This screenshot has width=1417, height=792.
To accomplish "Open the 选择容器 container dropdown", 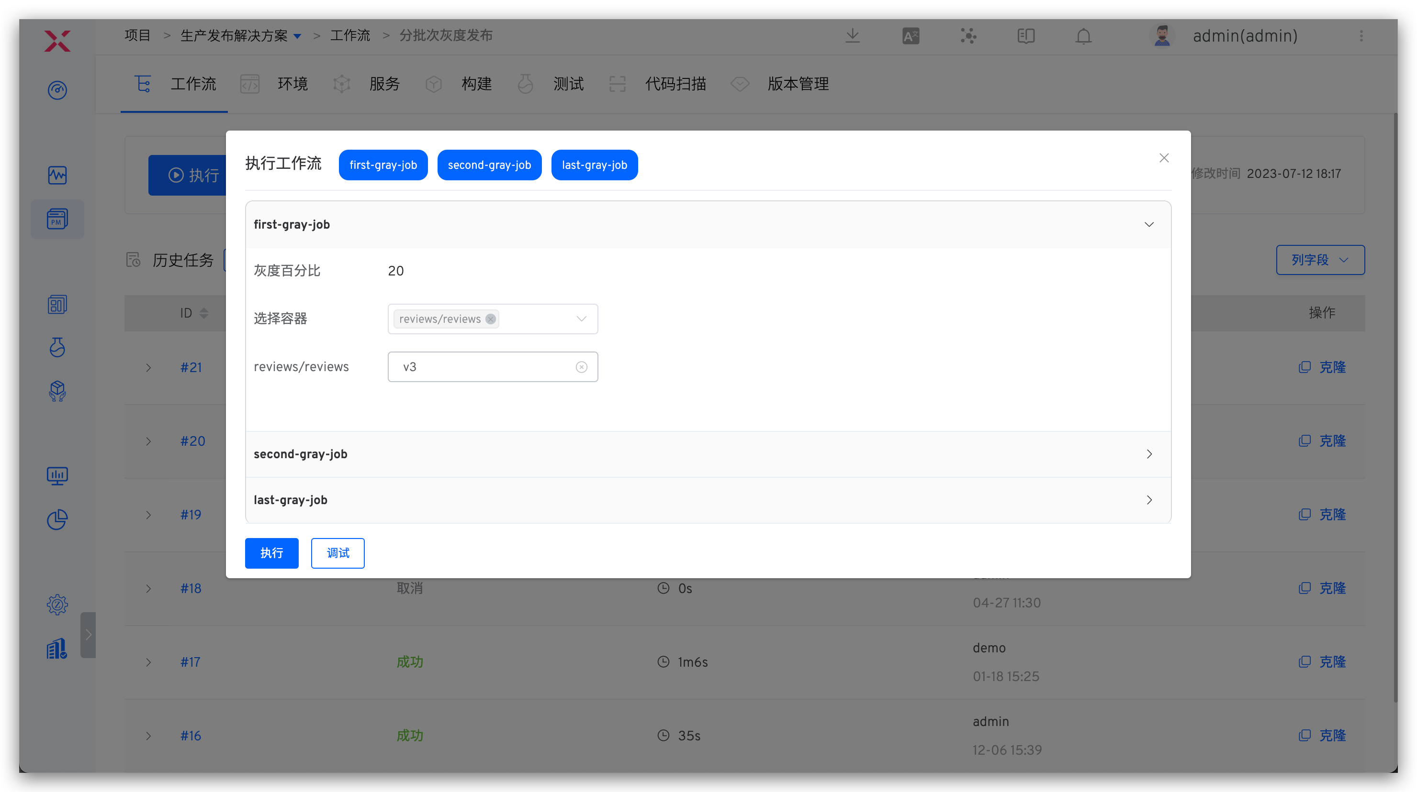I will click(582, 319).
